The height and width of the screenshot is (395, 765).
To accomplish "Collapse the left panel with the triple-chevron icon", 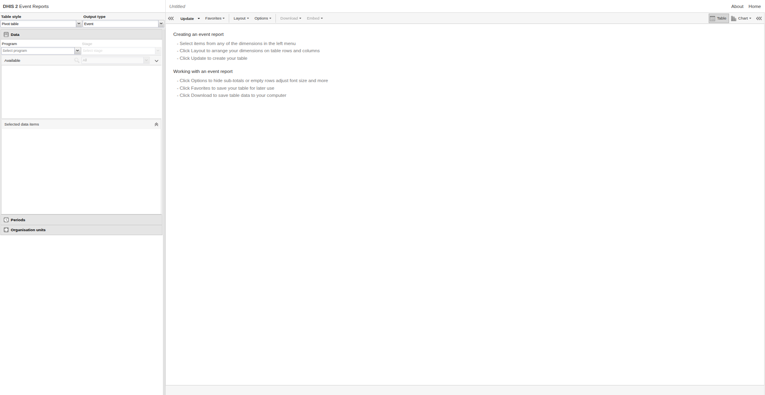I will (171, 18).
